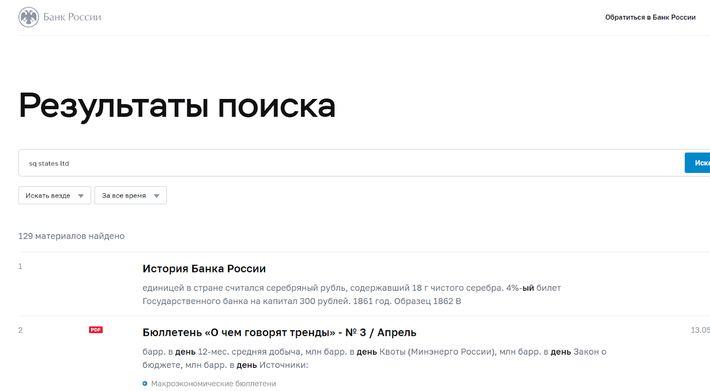
Task: Click the red PDF badge on result 2
Action: coord(96,330)
